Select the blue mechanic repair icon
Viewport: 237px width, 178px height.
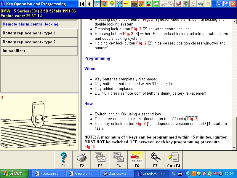[x=119, y=4]
